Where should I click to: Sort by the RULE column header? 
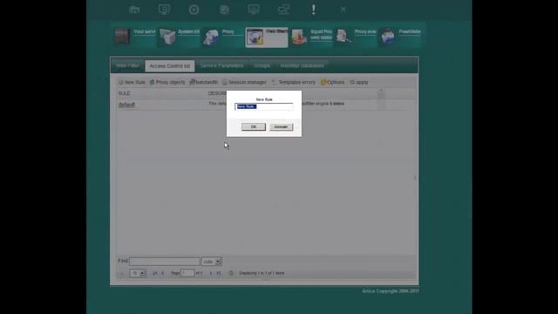(x=124, y=93)
